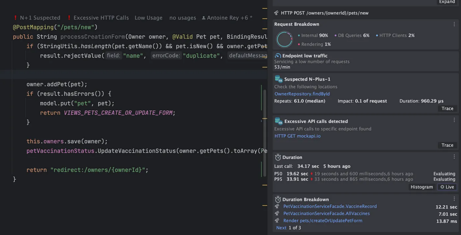Click the Low Usage code lens hint
This screenshot has width=461, height=235.
click(x=149, y=18)
